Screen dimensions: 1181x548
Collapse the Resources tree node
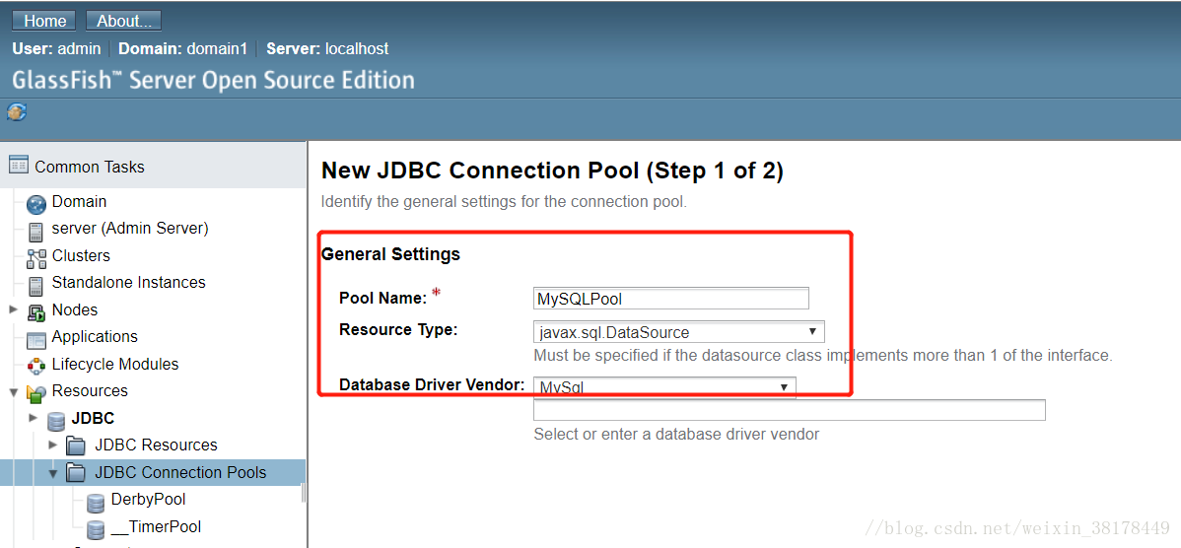13,392
